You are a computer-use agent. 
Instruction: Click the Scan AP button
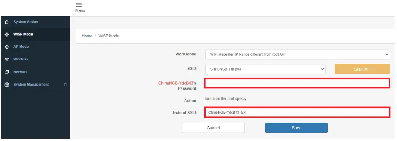(x=362, y=69)
